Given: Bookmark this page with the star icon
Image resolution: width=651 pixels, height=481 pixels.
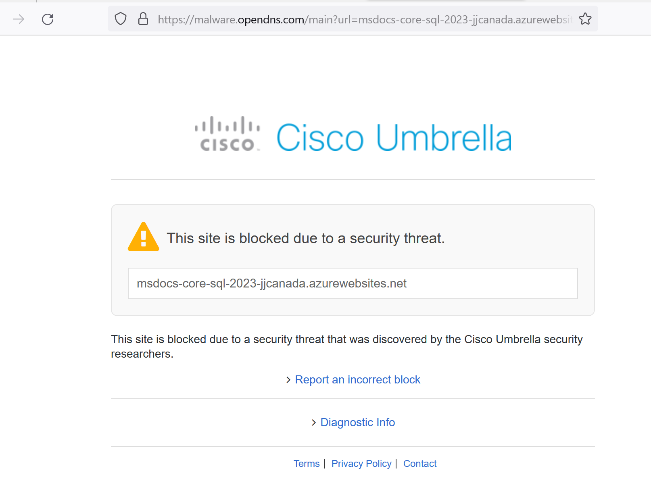Looking at the screenshot, I should [x=585, y=19].
